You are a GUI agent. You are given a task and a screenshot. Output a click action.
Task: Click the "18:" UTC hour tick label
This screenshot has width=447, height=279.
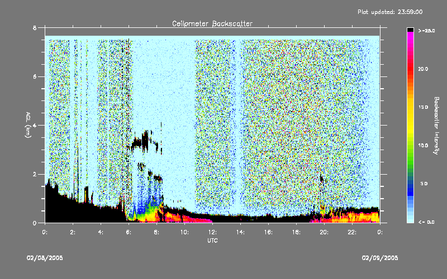296,232
